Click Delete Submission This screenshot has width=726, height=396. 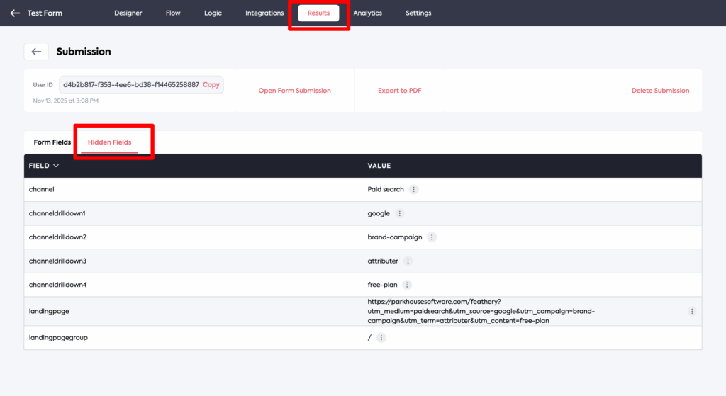coord(660,91)
